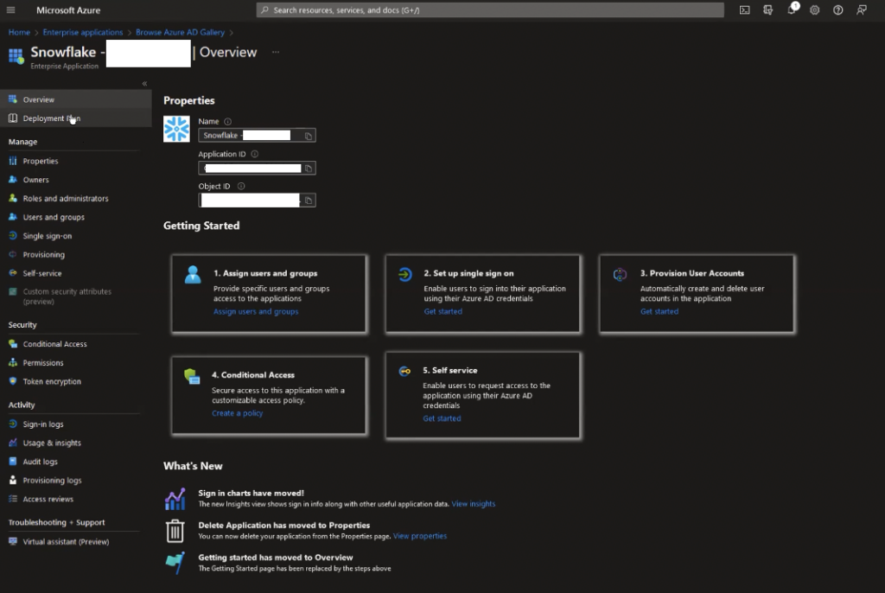Collapse the sidebar with the double-chevron
The image size is (885, 593).
coord(144,83)
